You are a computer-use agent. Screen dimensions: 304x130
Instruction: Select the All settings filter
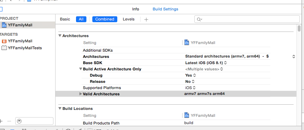(81, 19)
